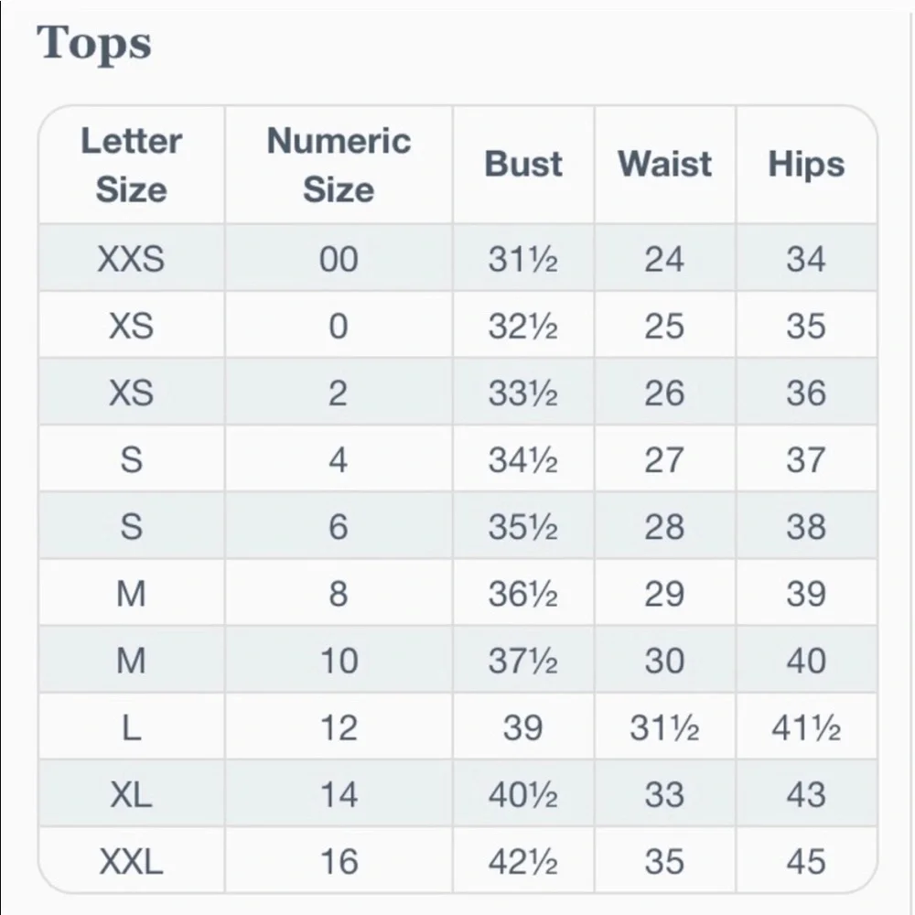Click numeric size 00 cell
915x915 pixels.
[339, 258]
